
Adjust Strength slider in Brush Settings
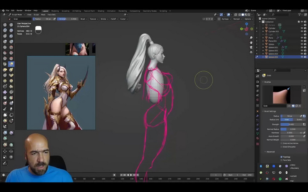click(x=291, y=124)
